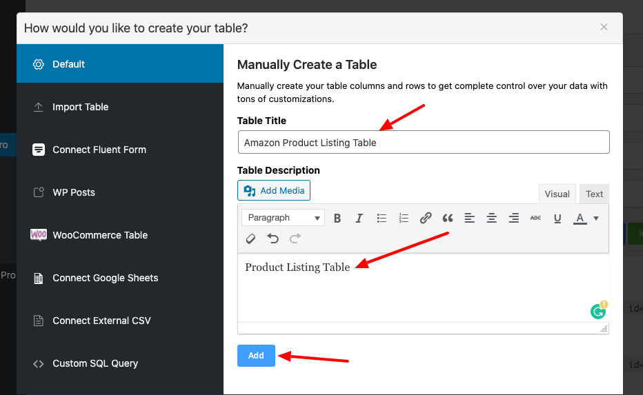Screen dimensions: 643x395
Task: Toggle underline formatting
Action: tap(557, 218)
